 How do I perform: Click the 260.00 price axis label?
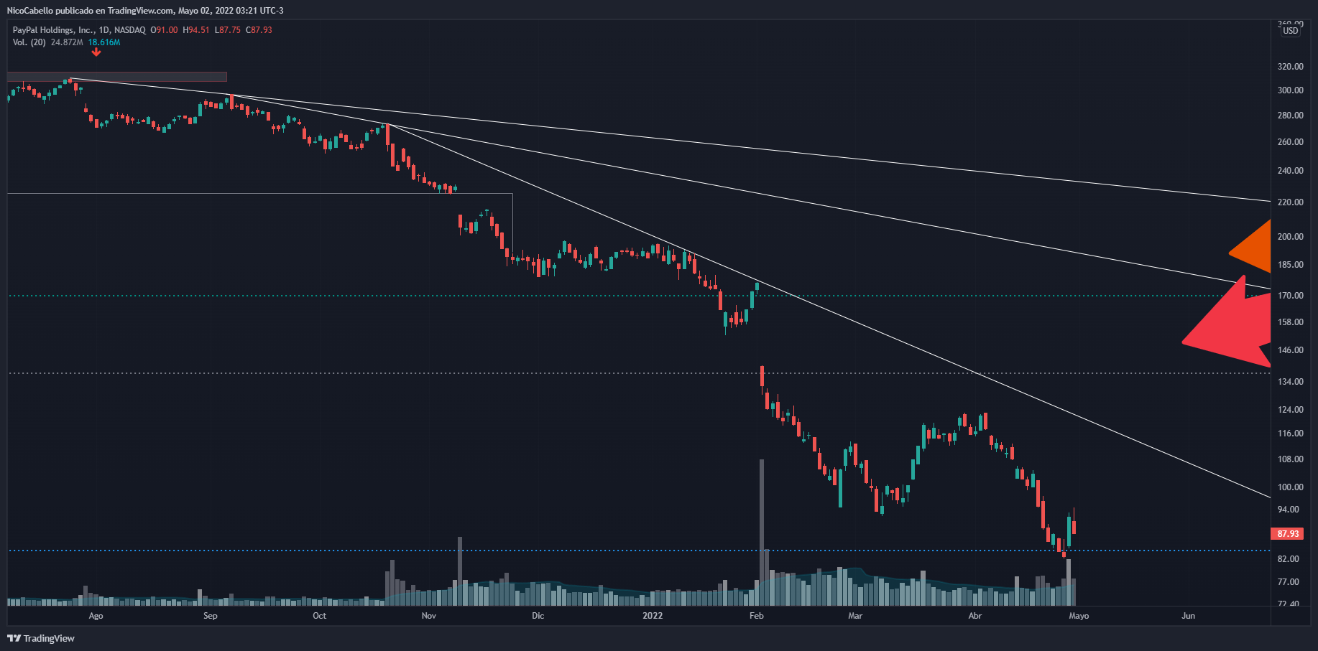[x=1290, y=141]
